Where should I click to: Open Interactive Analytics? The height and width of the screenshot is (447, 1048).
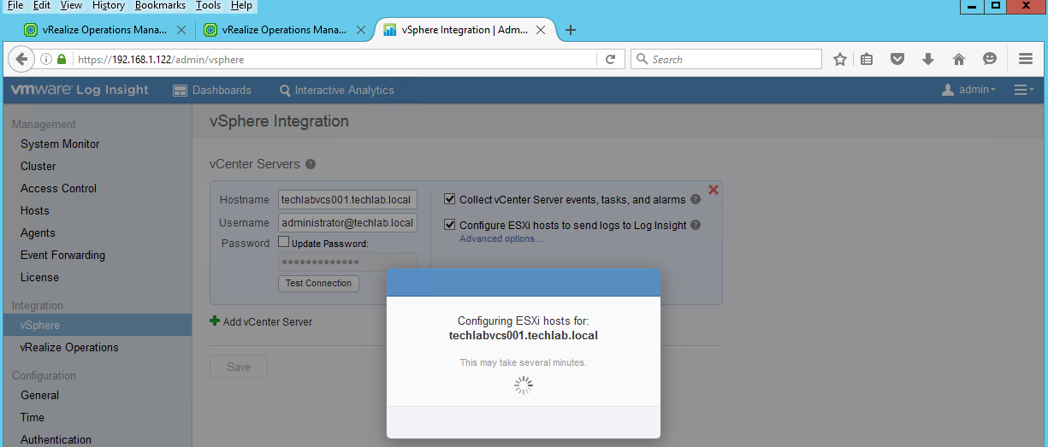point(337,90)
